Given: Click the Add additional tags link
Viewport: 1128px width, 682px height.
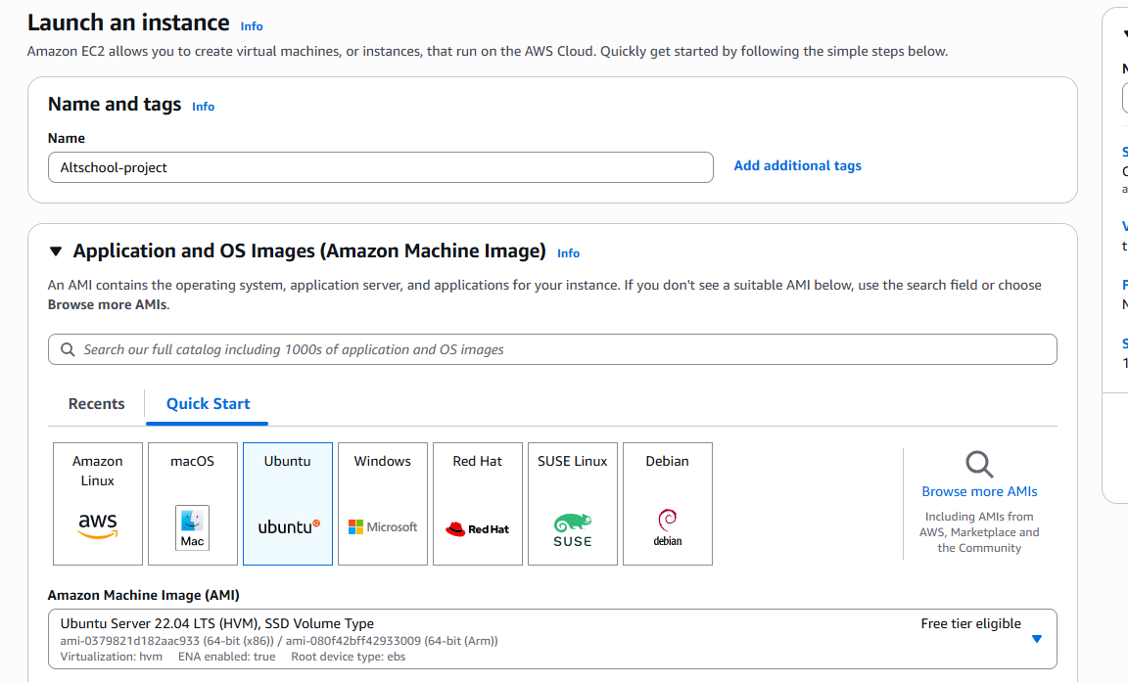Looking at the screenshot, I should coord(797,165).
